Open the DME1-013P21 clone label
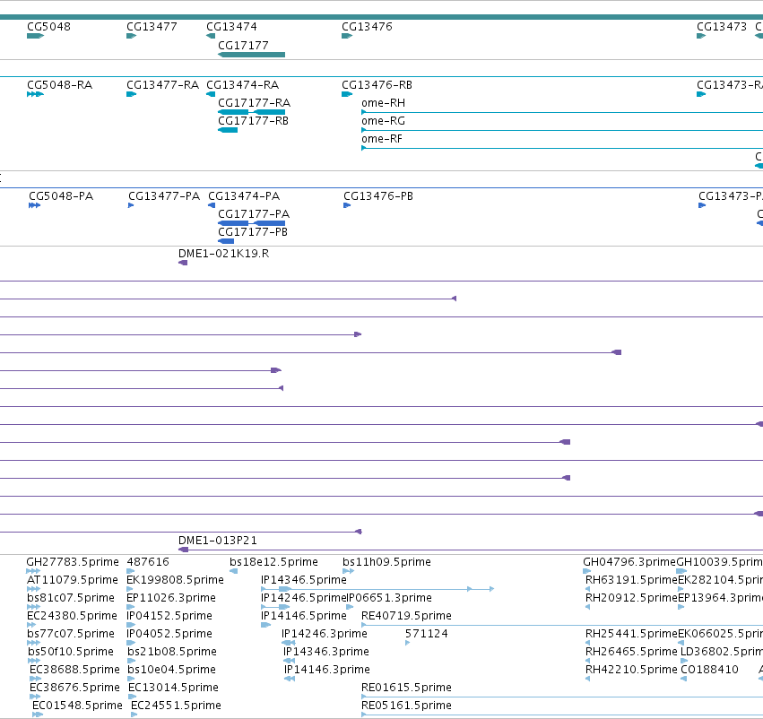The width and height of the screenshot is (763, 719). point(218,541)
